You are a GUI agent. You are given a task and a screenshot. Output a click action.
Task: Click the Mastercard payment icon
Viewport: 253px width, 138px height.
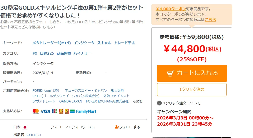[x=36, y=111]
